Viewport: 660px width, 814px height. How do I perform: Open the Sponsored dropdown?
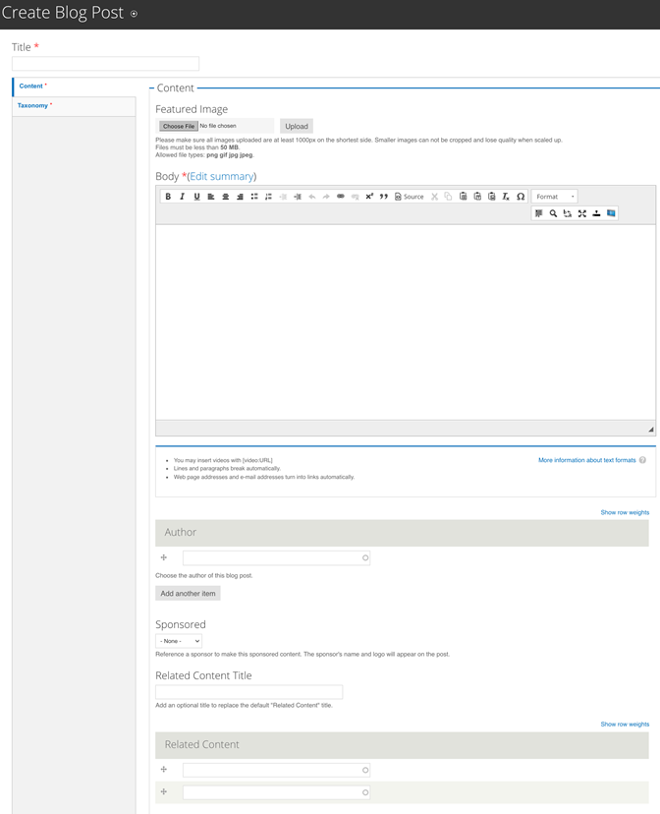[x=179, y=641]
